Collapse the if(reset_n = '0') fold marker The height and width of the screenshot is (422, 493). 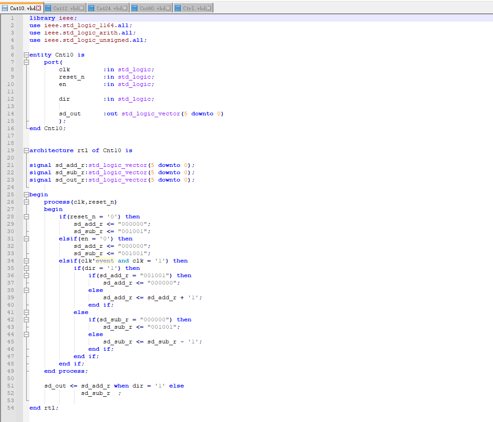[x=26, y=217]
